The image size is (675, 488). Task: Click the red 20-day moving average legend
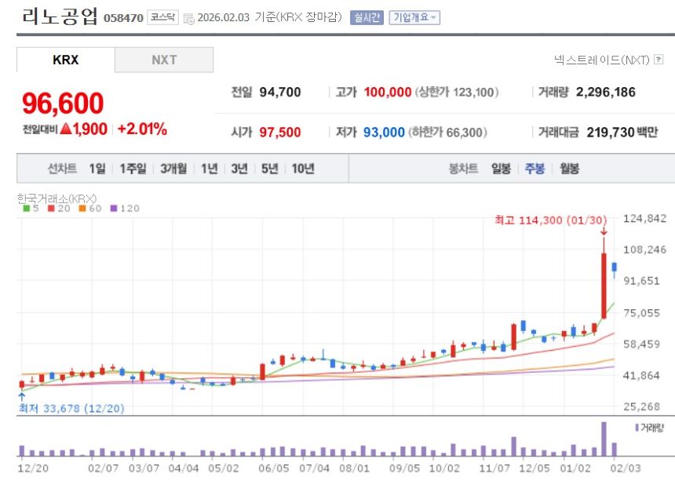click(x=49, y=207)
